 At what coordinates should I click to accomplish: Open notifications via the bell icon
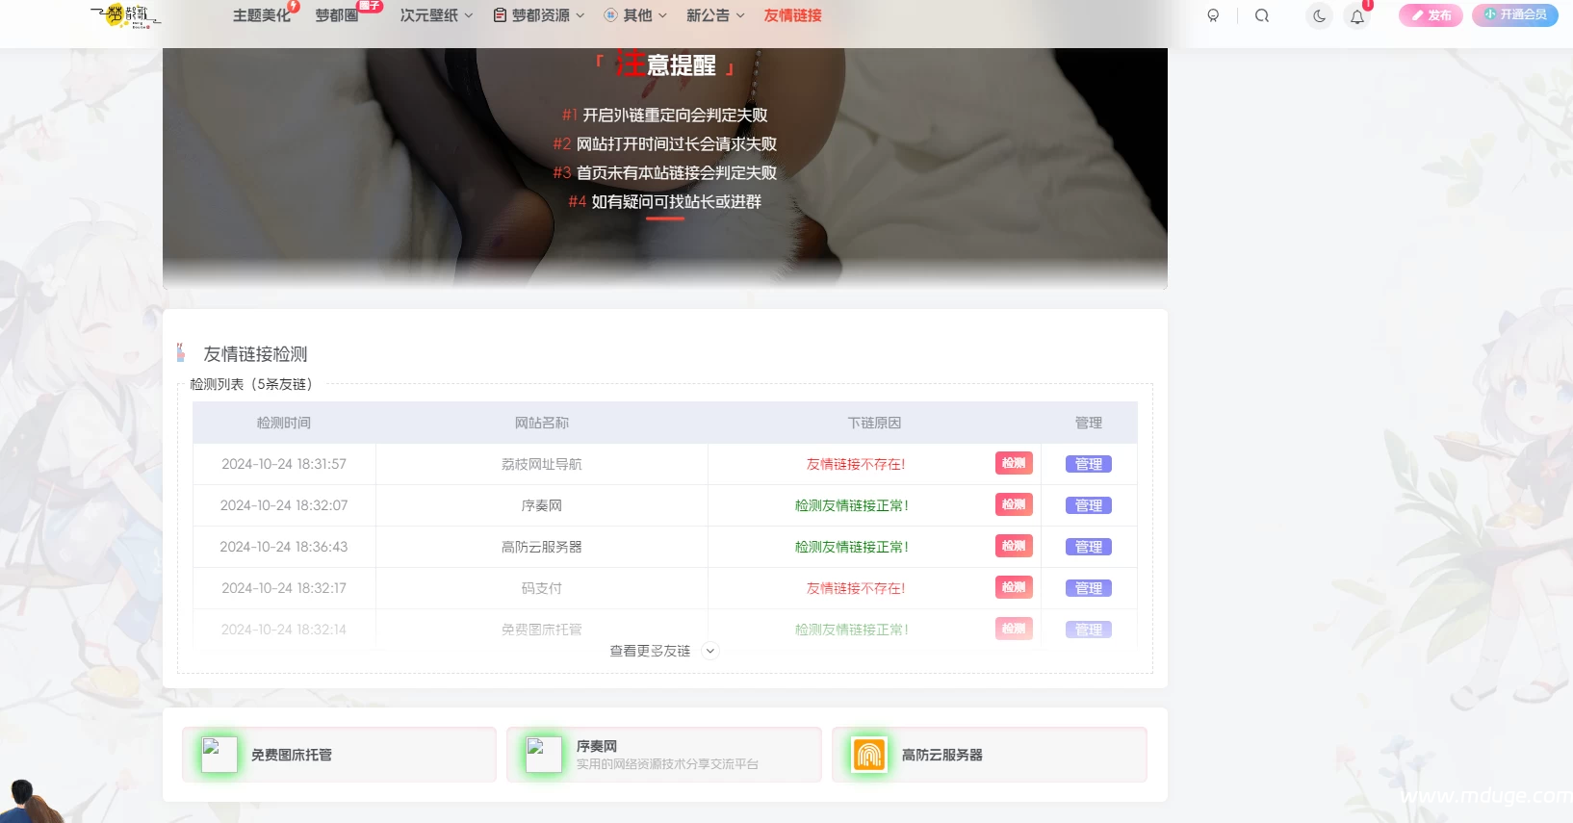pyautogui.click(x=1357, y=15)
